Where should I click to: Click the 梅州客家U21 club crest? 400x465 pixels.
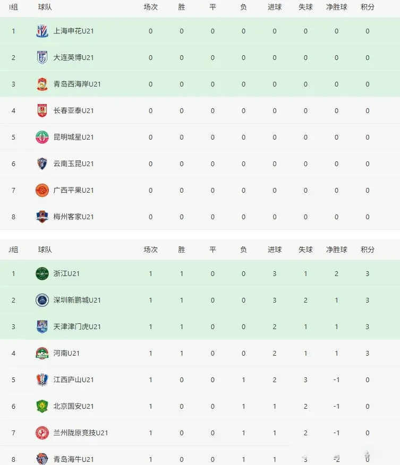click(x=42, y=217)
